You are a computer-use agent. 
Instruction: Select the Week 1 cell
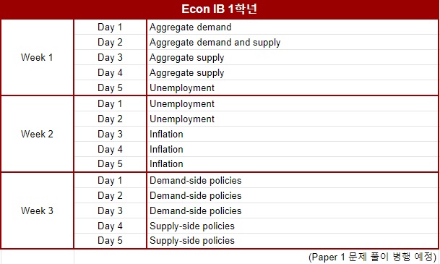tap(37, 57)
